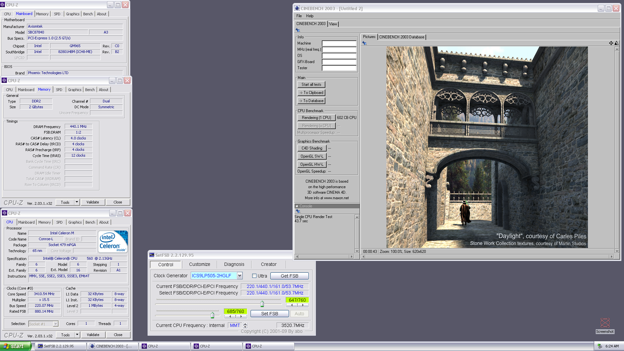Open the Screenshot desktop icon
This screenshot has width=624, height=351.
[605, 326]
